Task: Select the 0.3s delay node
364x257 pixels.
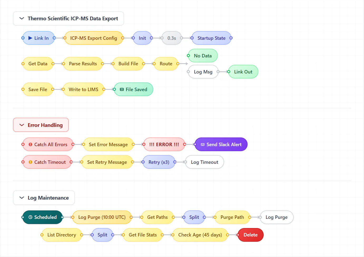Action: point(172,38)
